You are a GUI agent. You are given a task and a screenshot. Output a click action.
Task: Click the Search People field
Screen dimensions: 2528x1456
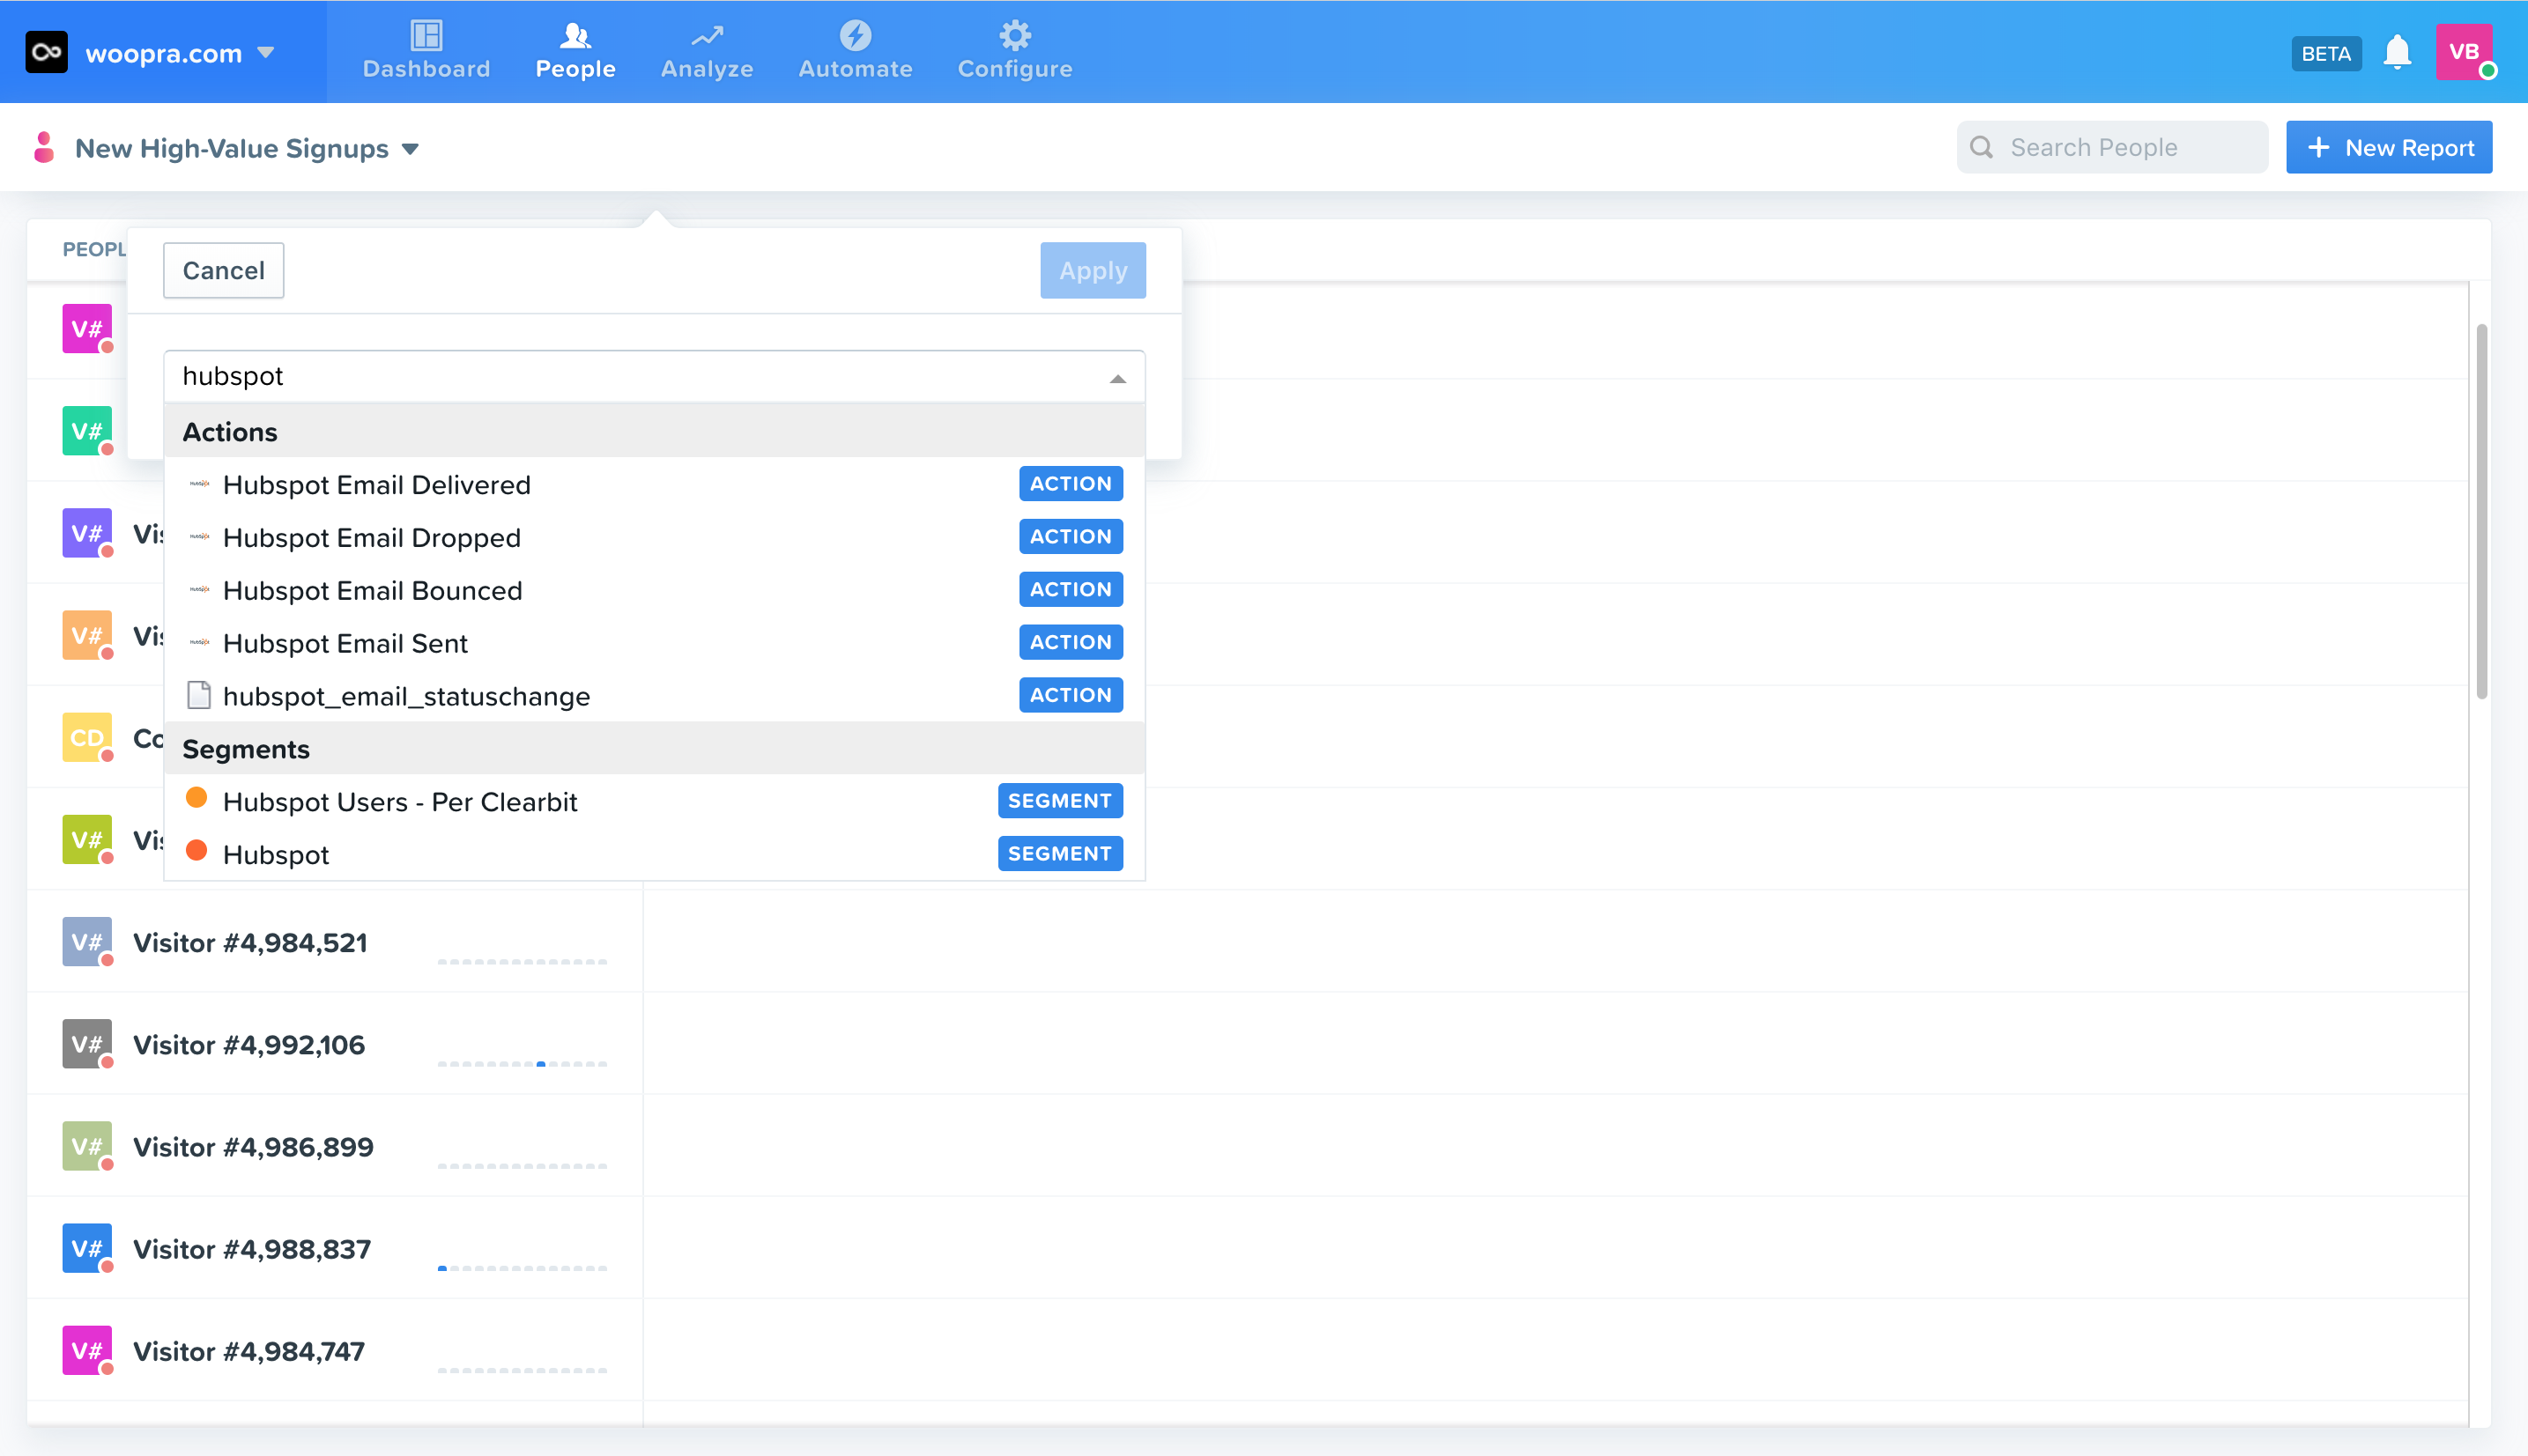[2113, 148]
